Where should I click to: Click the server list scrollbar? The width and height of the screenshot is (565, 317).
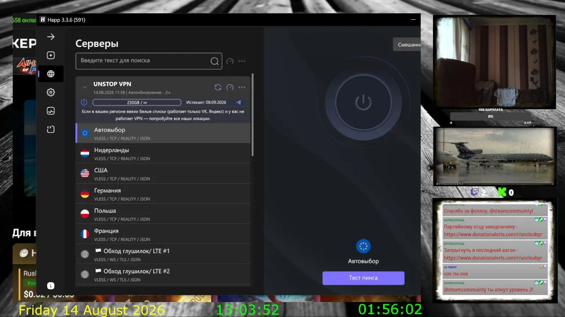coord(252,114)
